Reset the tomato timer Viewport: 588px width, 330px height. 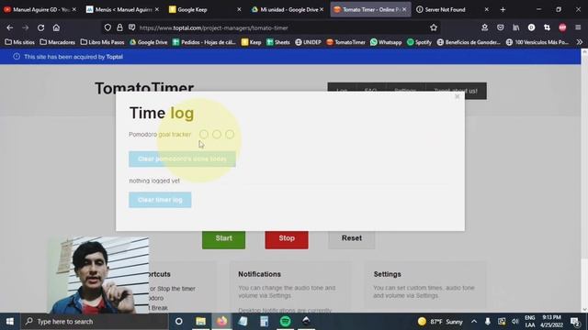(x=352, y=239)
